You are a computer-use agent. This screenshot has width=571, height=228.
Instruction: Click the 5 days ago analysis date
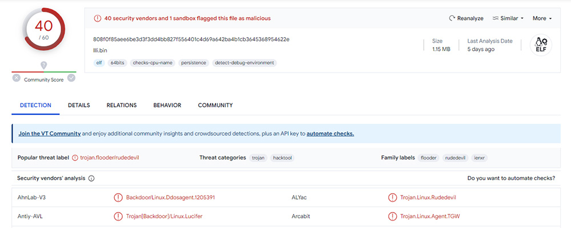(x=481, y=49)
